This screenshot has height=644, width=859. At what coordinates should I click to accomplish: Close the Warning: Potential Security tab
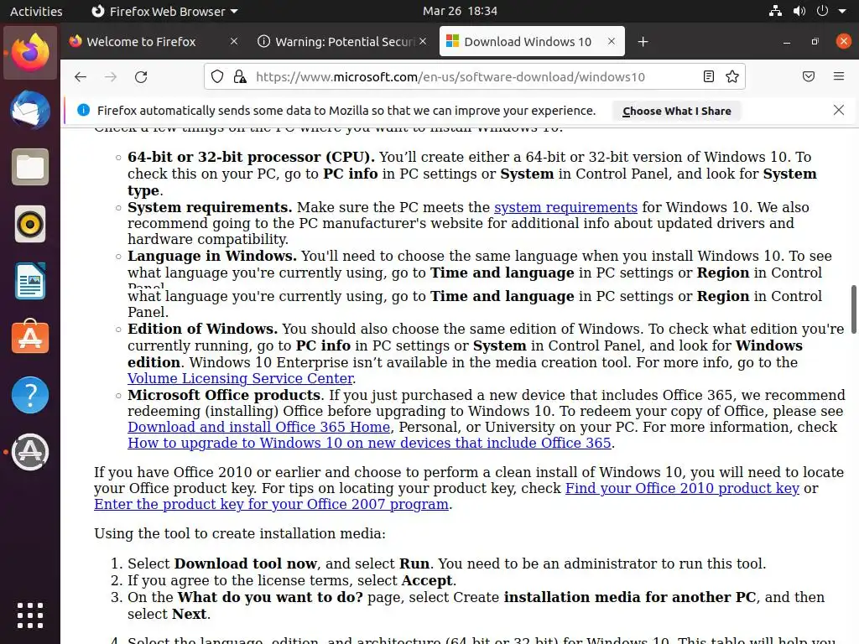423,41
